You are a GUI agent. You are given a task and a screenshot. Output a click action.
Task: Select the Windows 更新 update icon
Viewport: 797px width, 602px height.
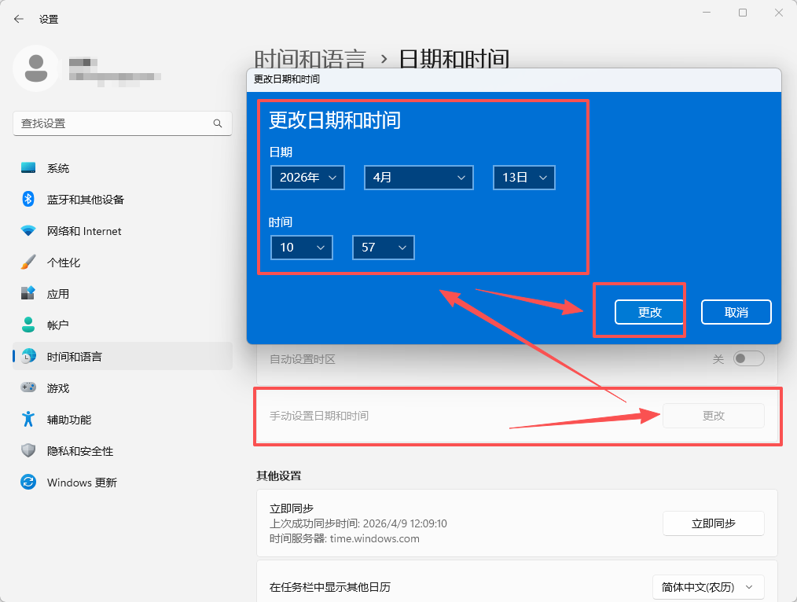coord(27,482)
